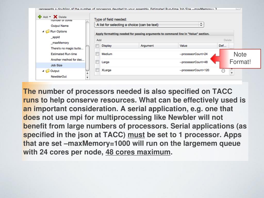
Task: Select Estimated Run-time tree item
Action: click(64, 54)
